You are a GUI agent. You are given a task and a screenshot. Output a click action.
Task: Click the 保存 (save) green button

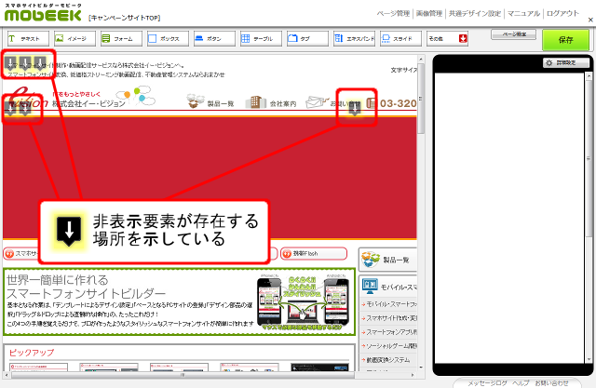tap(565, 40)
